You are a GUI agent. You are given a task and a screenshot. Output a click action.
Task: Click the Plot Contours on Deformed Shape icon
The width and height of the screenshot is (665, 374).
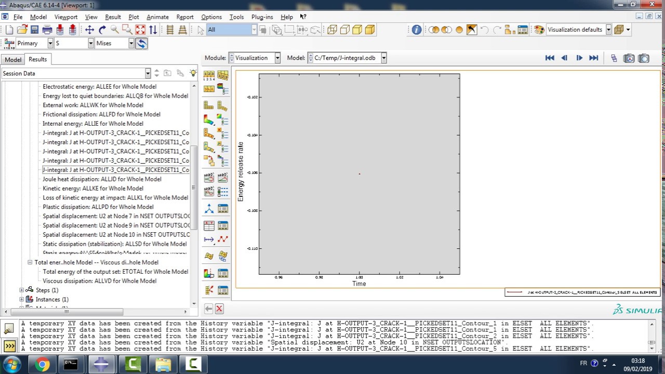coord(209,120)
